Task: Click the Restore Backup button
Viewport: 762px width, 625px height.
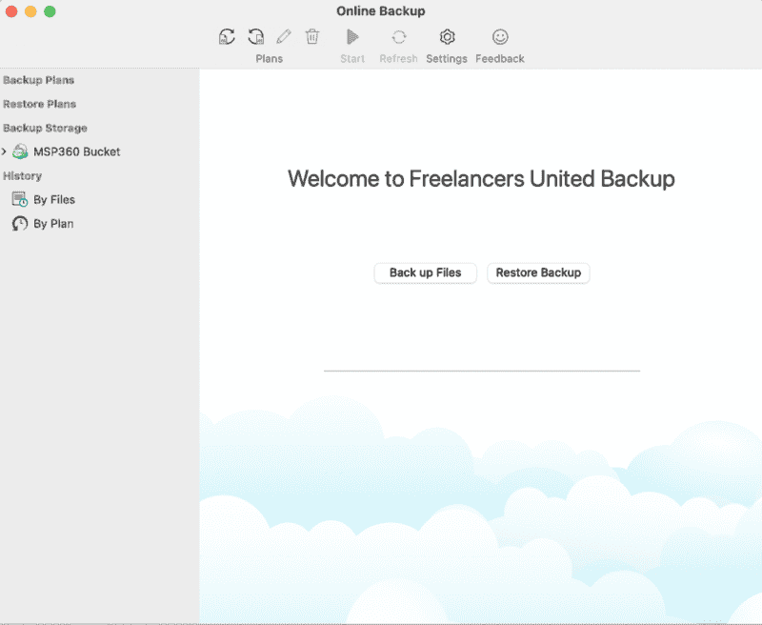Action: 538,273
